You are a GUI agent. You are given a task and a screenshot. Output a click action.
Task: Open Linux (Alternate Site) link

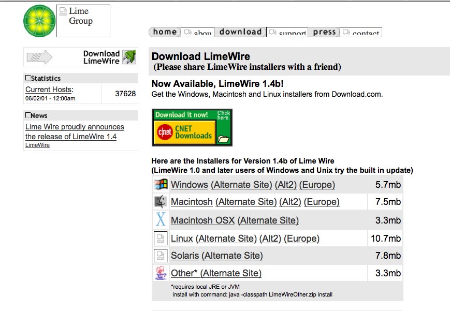[226, 239]
